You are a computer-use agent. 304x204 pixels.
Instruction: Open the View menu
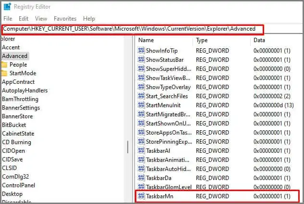point(41,19)
